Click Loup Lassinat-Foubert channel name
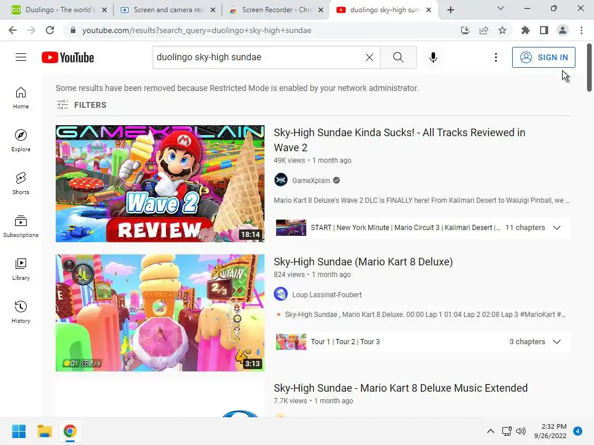The width and height of the screenshot is (594, 445). [327, 294]
